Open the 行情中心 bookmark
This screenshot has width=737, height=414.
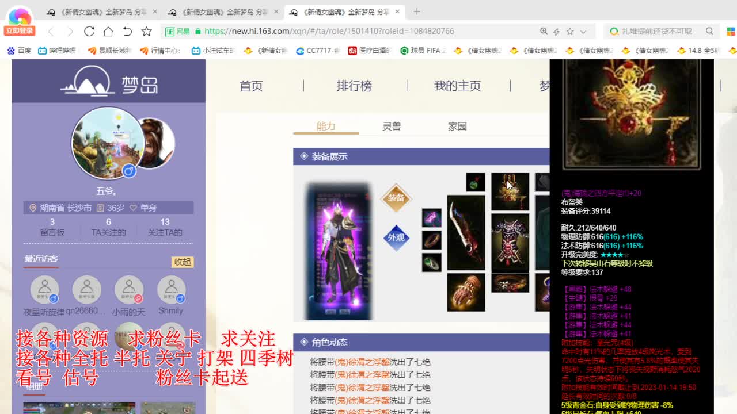(x=160, y=51)
